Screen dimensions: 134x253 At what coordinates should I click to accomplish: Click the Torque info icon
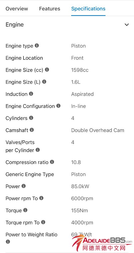point(25,210)
